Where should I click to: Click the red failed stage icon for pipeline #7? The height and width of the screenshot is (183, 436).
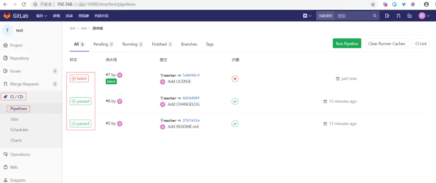coord(235,79)
